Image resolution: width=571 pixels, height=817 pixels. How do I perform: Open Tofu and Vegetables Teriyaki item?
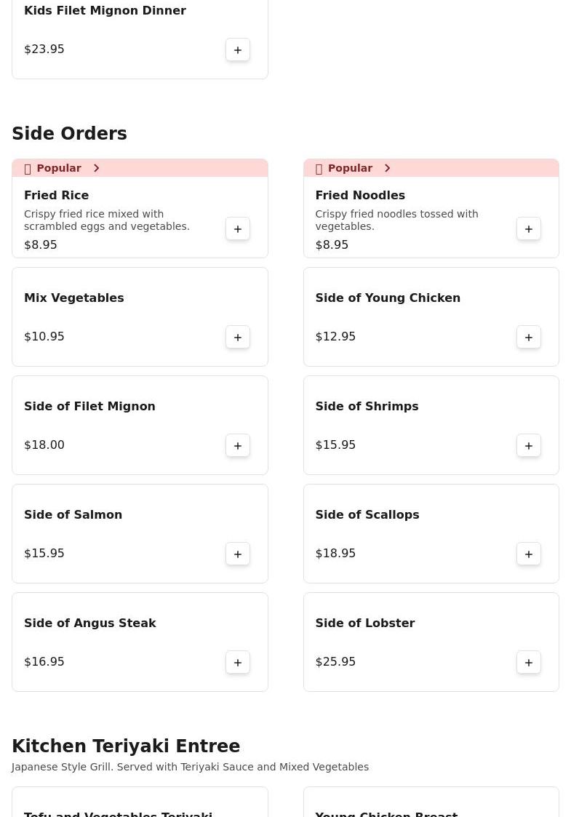[x=118, y=812]
